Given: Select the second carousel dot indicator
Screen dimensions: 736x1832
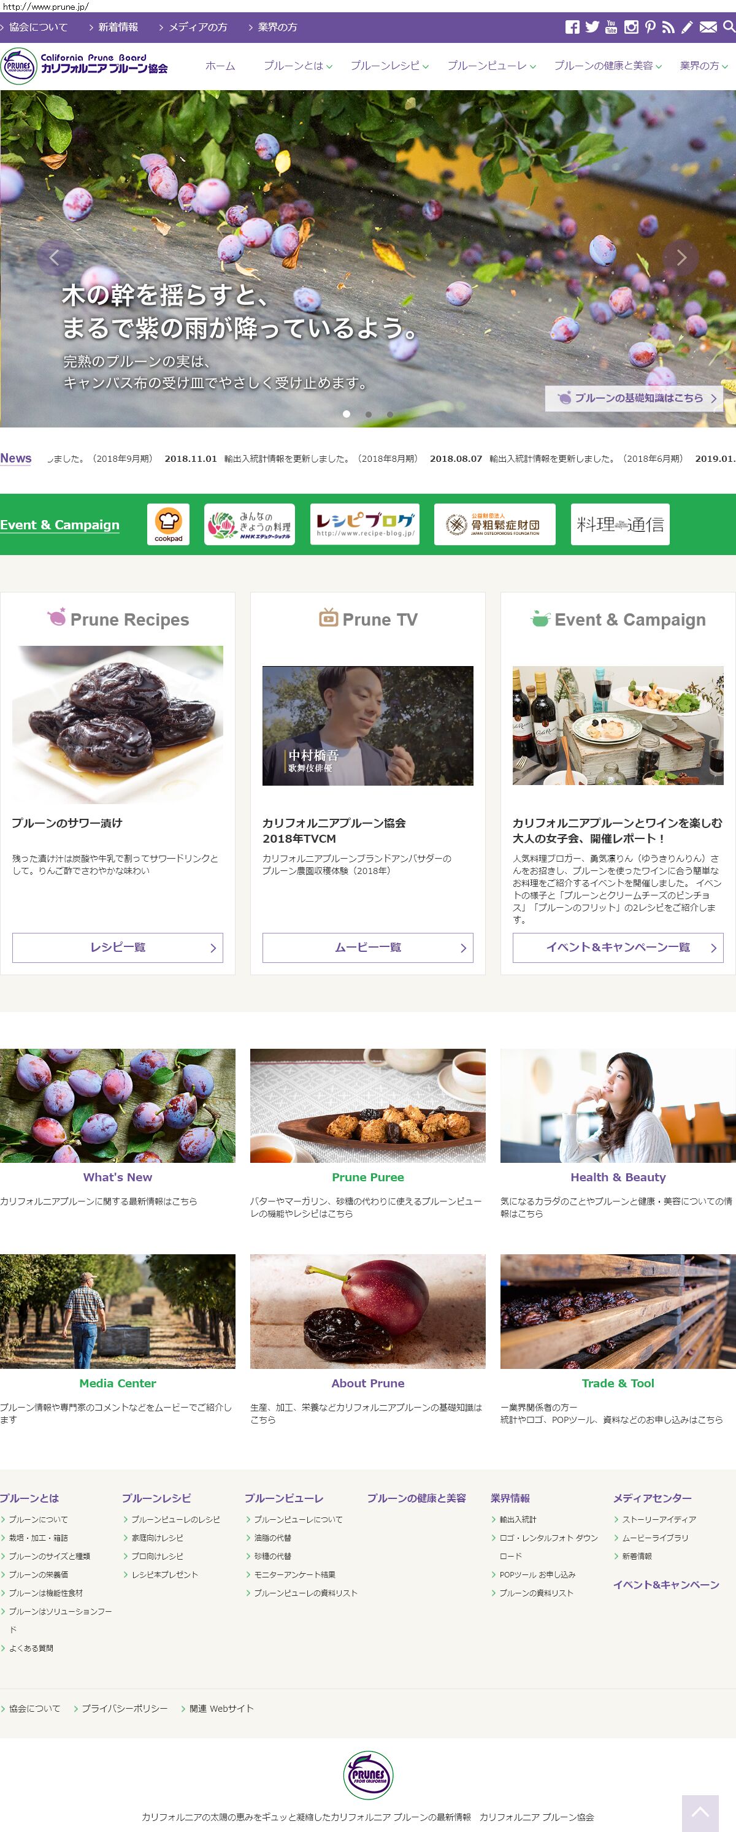Looking at the screenshot, I should (x=369, y=414).
